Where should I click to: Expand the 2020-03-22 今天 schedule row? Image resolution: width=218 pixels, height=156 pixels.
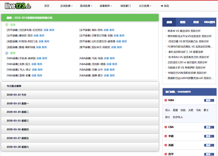coord(80,95)
